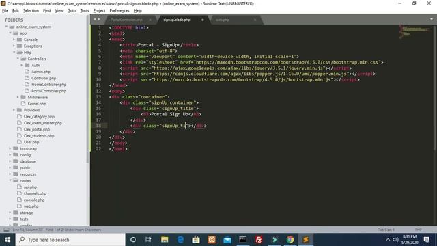Screen dimensions: 437x246
Task: Open the Project menu
Action: [x=99, y=11]
